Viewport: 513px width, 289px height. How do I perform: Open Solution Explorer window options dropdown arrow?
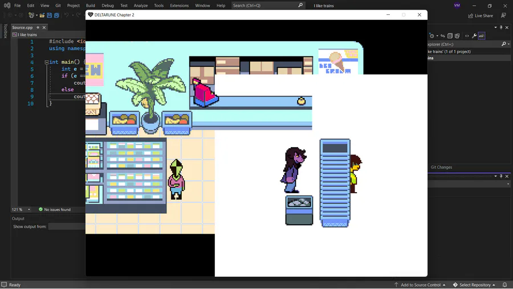pos(495,27)
